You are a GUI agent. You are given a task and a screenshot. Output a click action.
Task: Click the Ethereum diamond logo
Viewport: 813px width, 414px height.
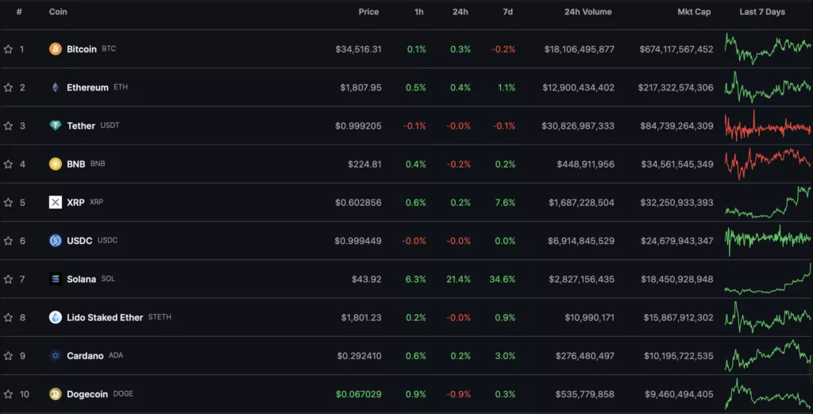click(x=56, y=87)
